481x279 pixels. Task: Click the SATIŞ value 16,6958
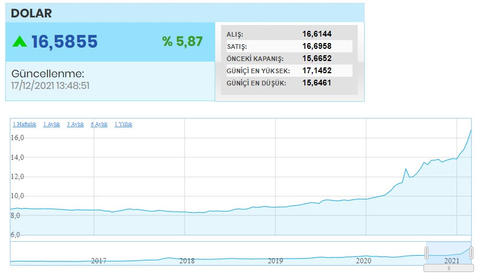click(x=317, y=46)
